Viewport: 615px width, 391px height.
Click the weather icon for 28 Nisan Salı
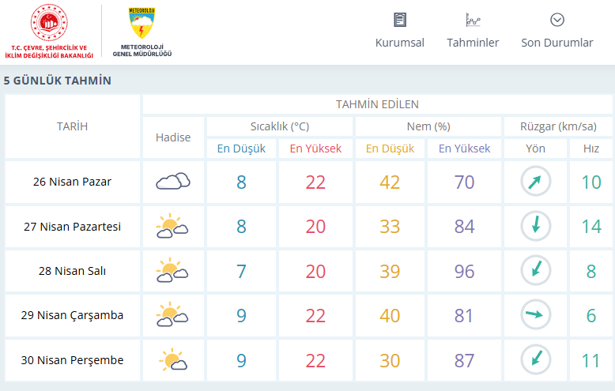173,271
